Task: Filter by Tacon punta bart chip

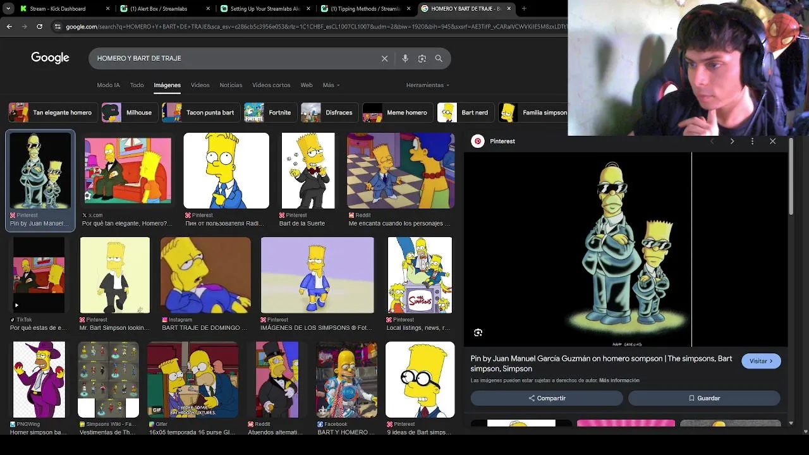Action: click(200, 112)
